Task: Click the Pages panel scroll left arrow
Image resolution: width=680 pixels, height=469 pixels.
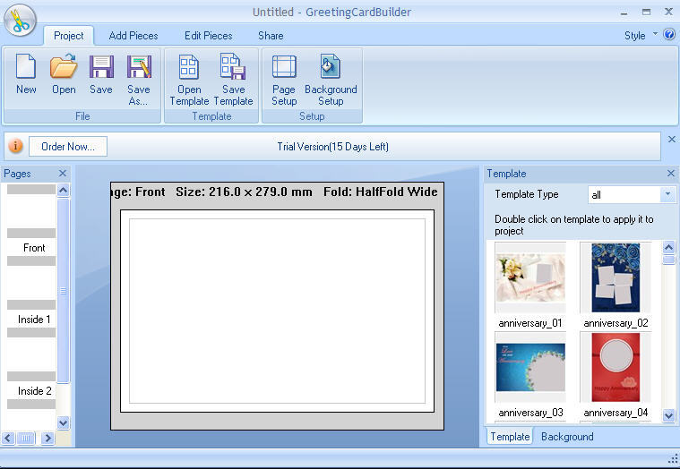Action: (8, 439)
